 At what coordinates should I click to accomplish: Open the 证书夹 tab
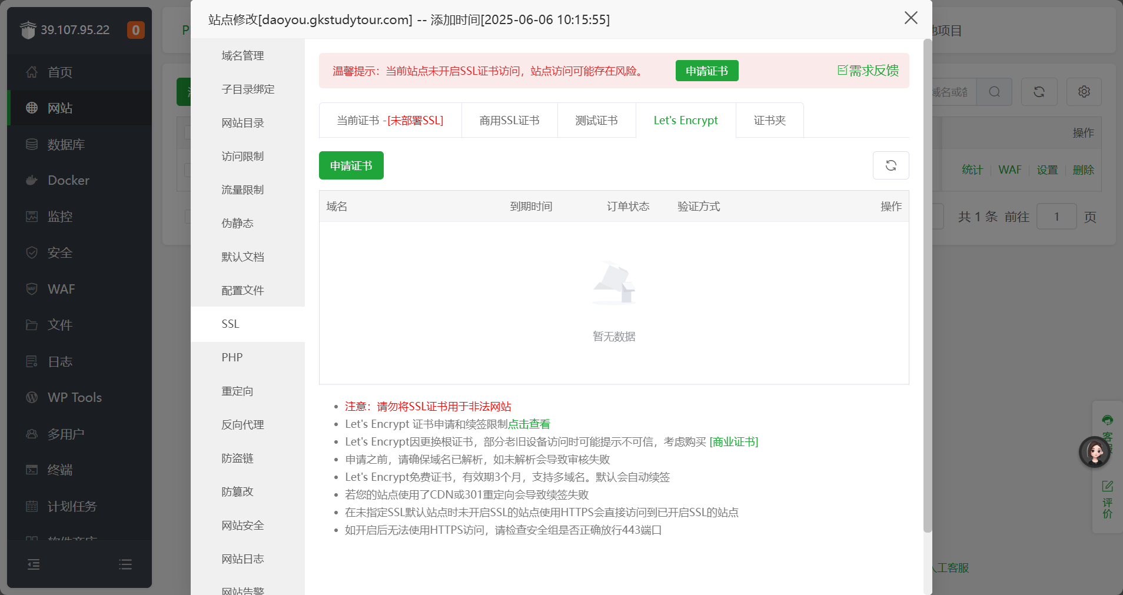click(769, 121)
